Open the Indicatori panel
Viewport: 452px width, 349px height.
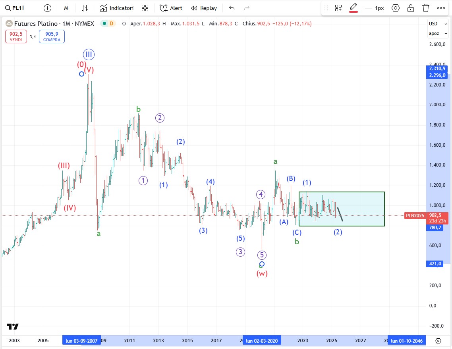pyautogui.click(x=117, y=8)
